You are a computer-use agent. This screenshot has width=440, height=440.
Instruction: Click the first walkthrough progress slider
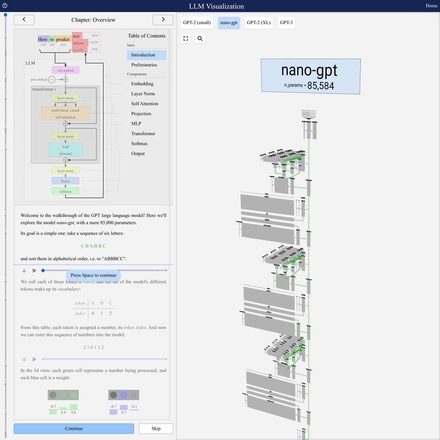point(104,271)
